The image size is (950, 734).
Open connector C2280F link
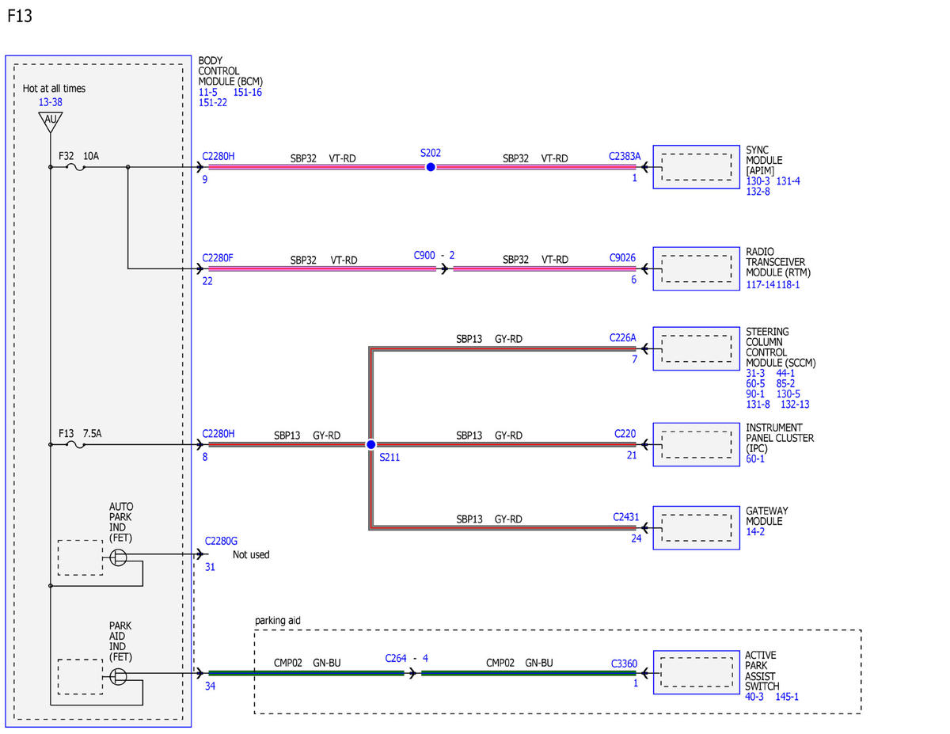tap(218, 257)
